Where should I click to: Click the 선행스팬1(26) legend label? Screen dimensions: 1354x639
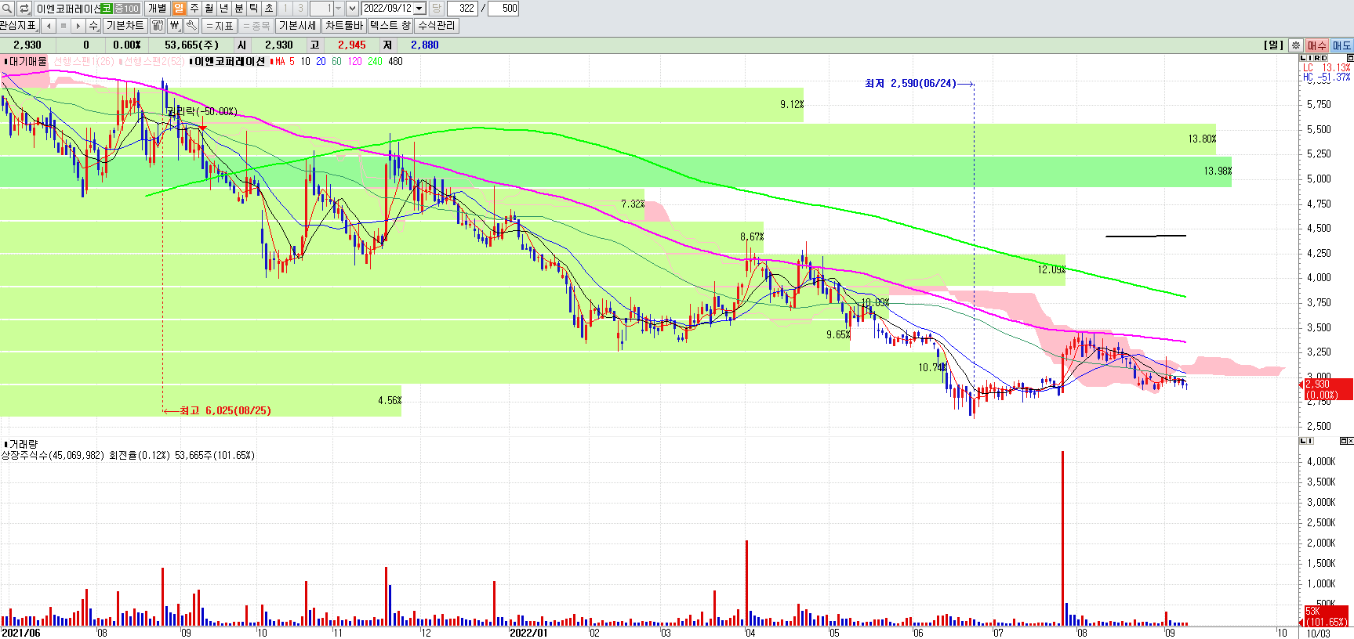[x=83, y=61]
